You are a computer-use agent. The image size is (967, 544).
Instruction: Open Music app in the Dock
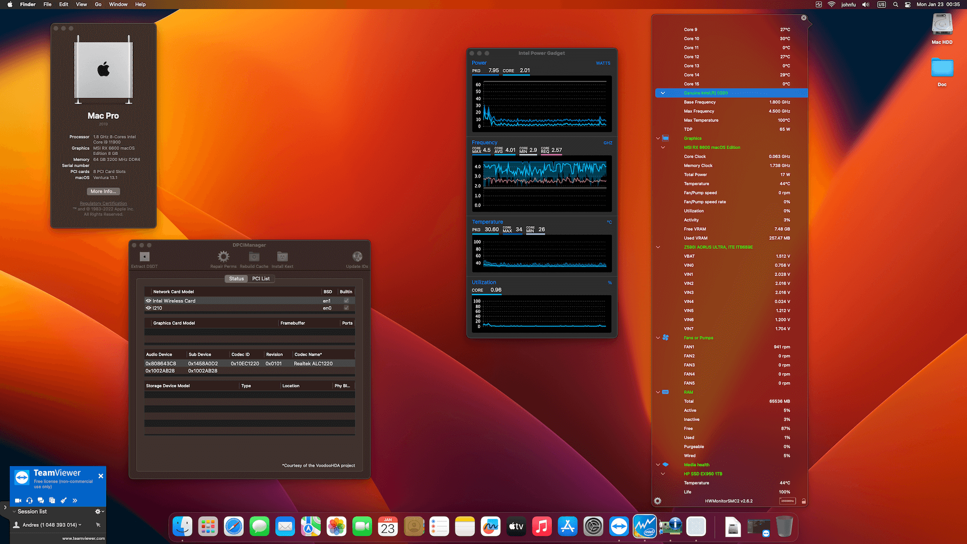[x=542, y=527]
